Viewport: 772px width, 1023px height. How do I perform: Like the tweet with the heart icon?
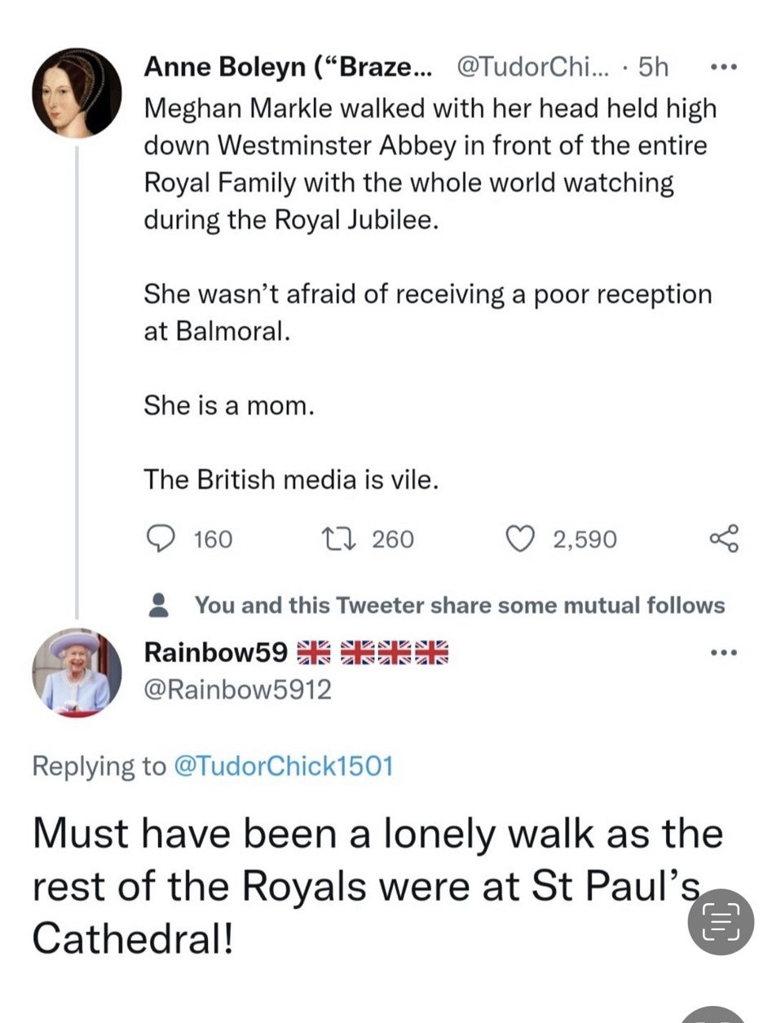pyautogui.click(x=520, y=539)
